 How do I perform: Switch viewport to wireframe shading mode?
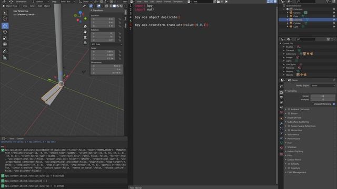coord(111,6)
